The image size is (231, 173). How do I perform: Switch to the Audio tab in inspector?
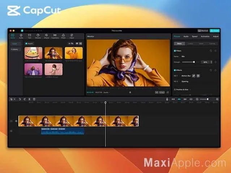(x=186, y=36)
